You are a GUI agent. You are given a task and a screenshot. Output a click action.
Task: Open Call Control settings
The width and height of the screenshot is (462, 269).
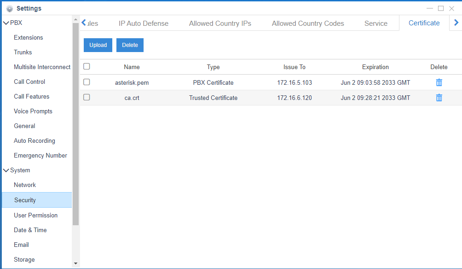pyautogui.click(x=29, y=82)
